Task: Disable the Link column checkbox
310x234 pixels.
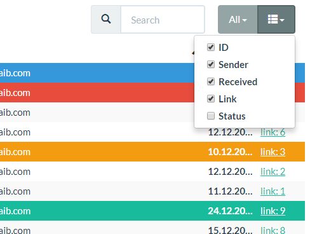Action: click(211, 99)
